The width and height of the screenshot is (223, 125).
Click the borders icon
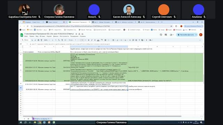[105, 40]
